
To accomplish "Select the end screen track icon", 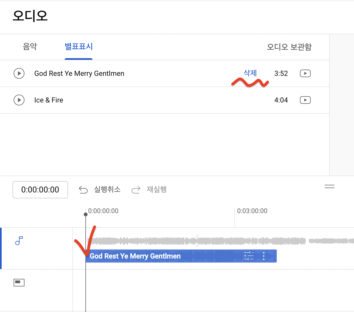I will 19,283.
